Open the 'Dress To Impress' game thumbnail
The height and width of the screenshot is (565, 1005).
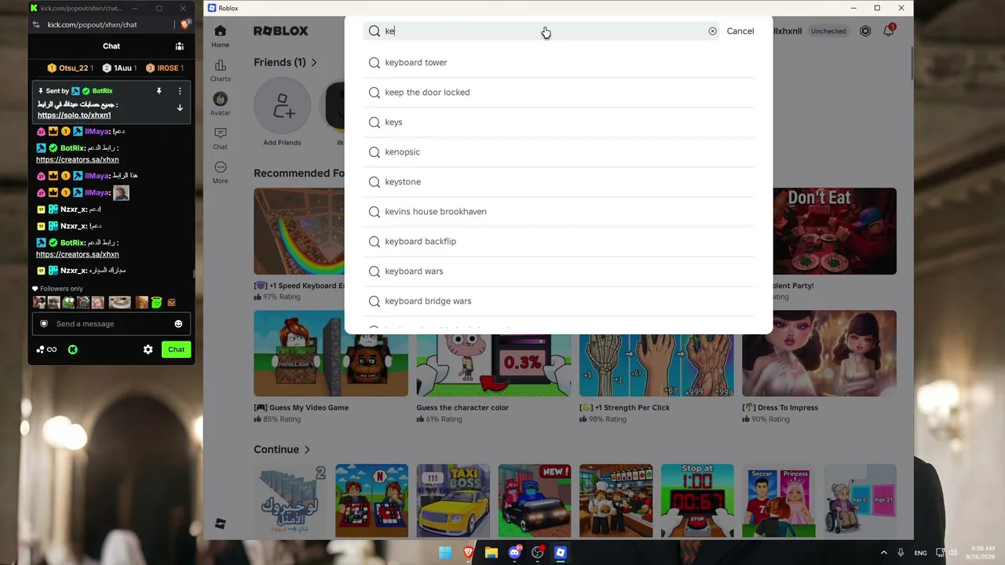pos(819,353)
